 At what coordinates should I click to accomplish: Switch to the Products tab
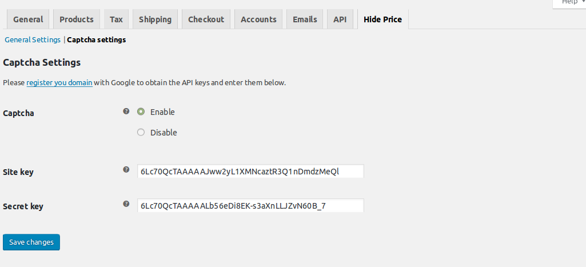pos(77,19)
